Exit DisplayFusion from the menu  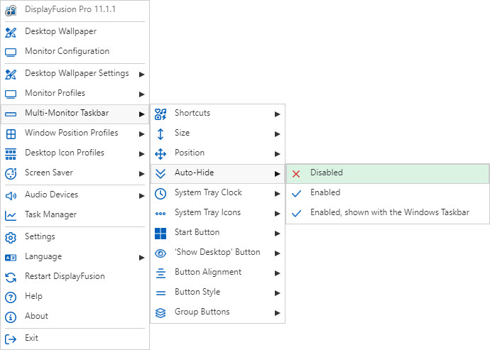coord(31,339)
